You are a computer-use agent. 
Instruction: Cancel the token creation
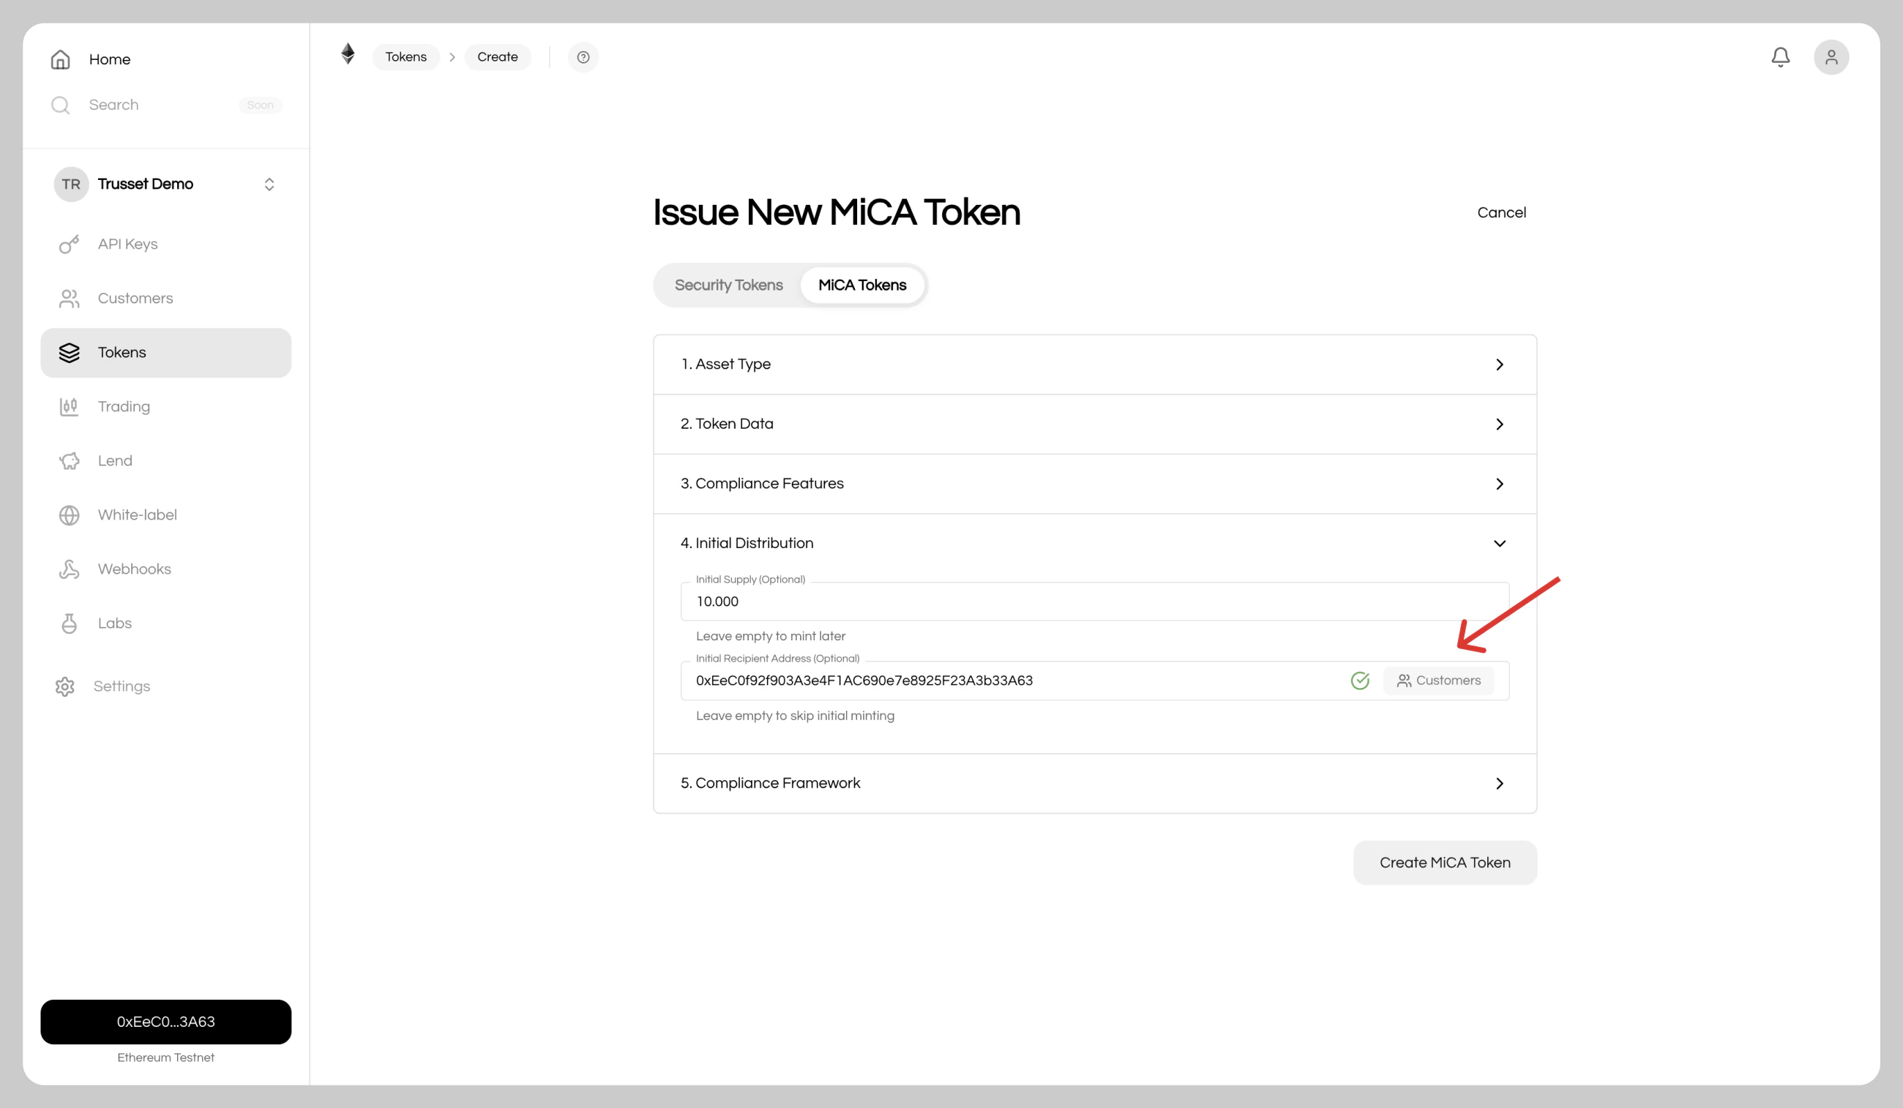tap(1501, 212)
